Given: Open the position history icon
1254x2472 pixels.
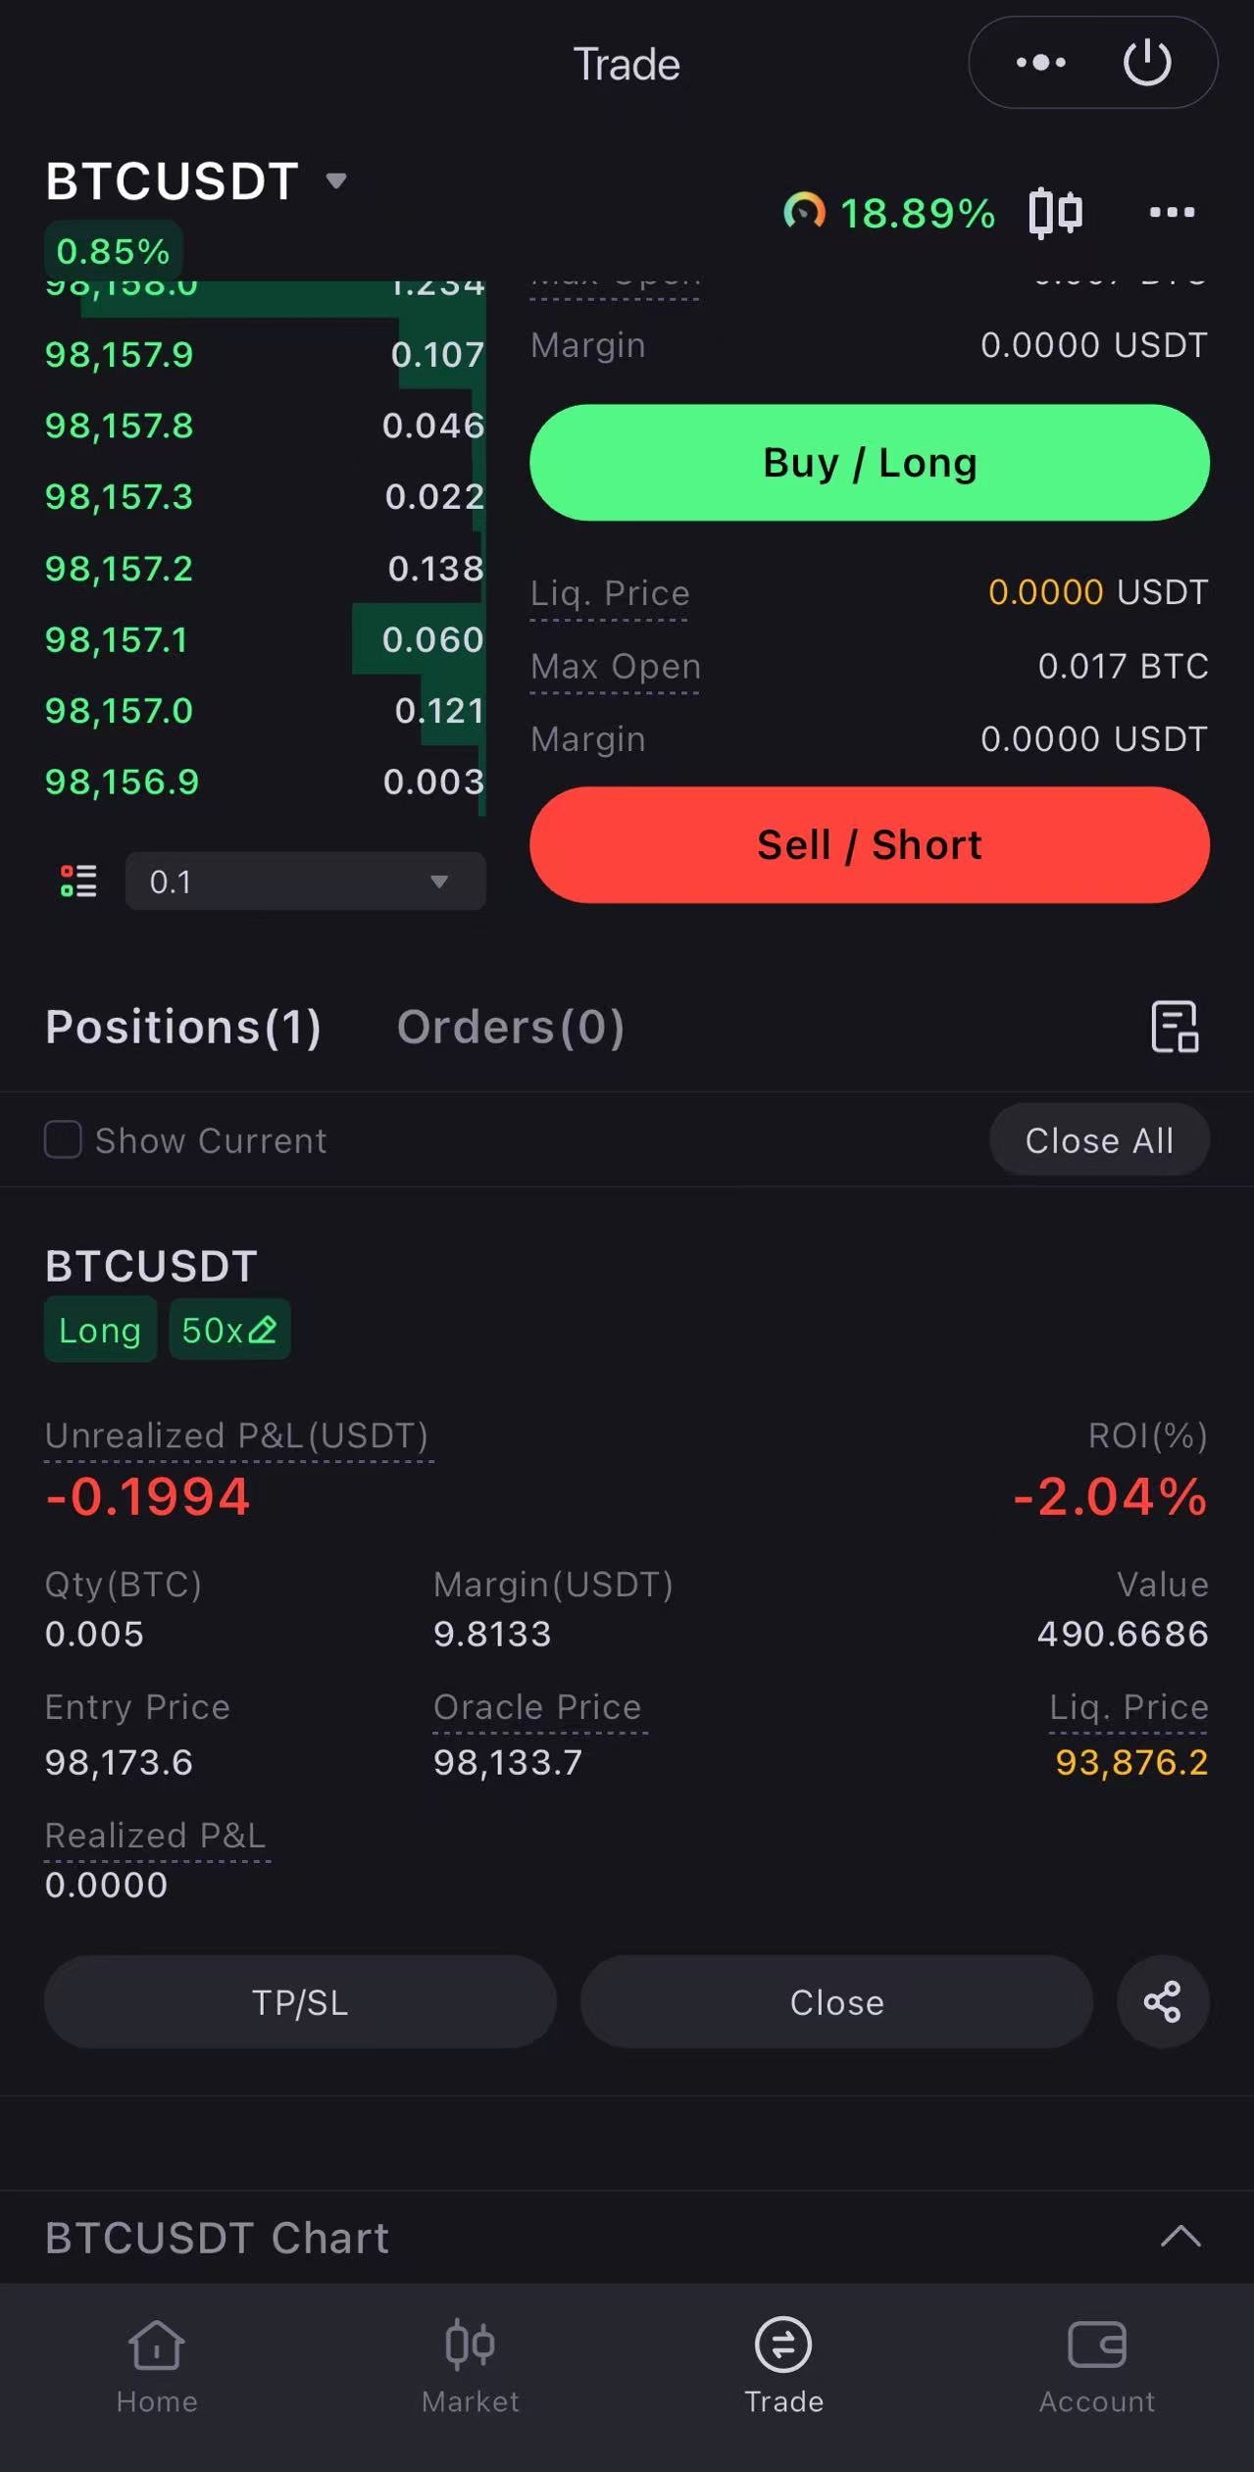Looking at the screenshot, I should (1175, 1027).
